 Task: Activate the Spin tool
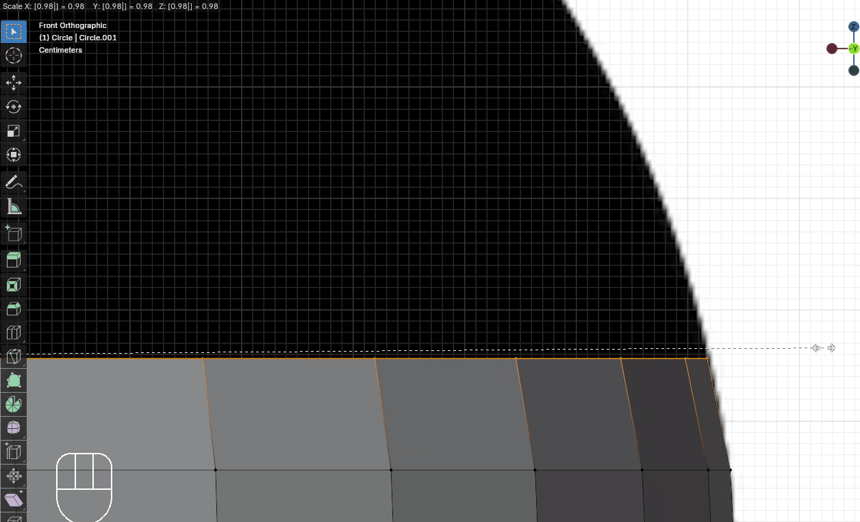tap(14, 404)
